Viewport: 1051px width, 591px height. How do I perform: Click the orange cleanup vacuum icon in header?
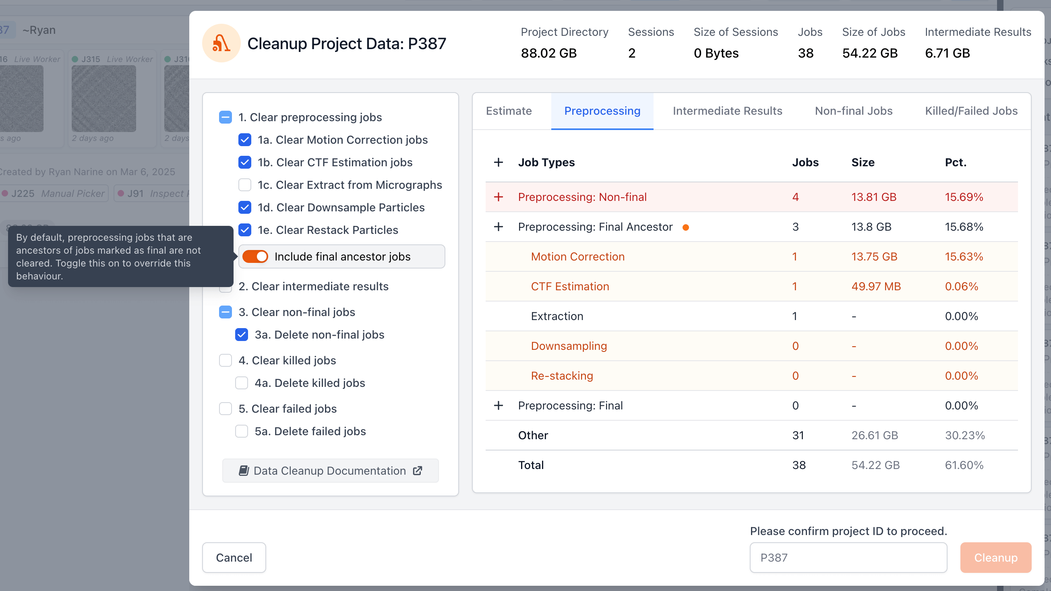(x=221, y=43)
